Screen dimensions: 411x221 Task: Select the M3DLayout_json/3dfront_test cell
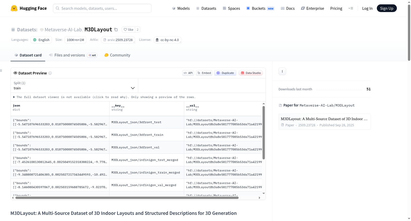(146, 122)
